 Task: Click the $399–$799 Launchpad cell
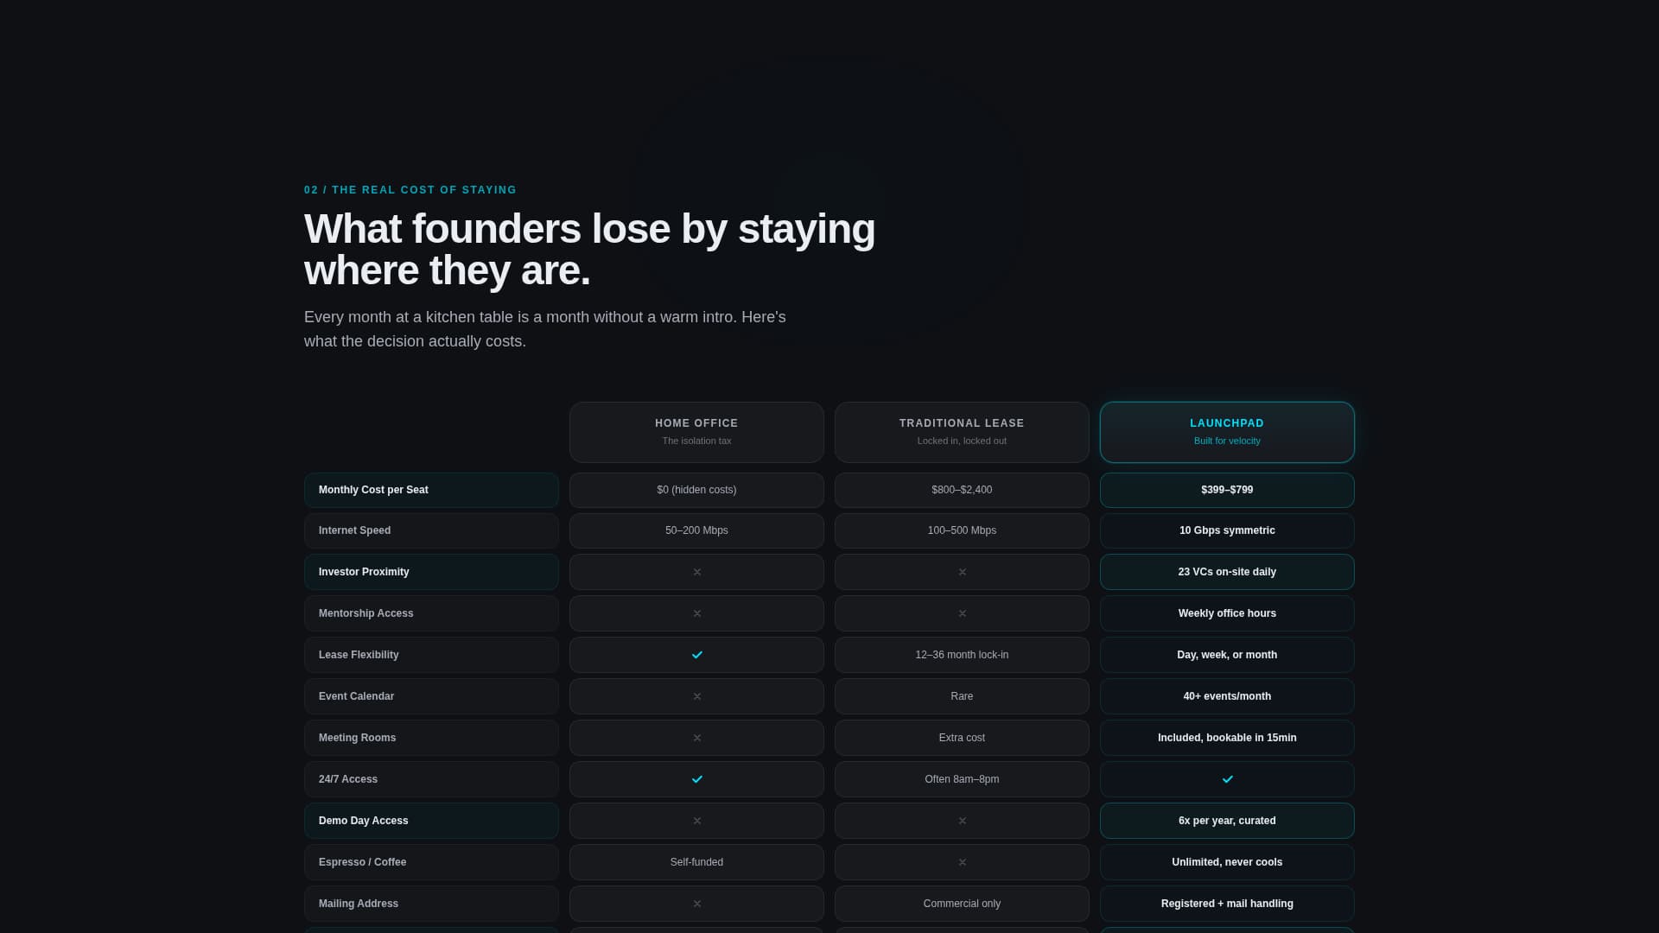tap(1227, 490)
